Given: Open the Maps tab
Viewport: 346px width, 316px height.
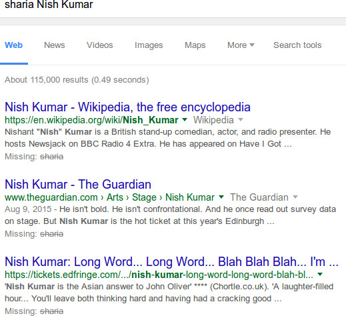Looking at the screenshot, I should [195, 45].
